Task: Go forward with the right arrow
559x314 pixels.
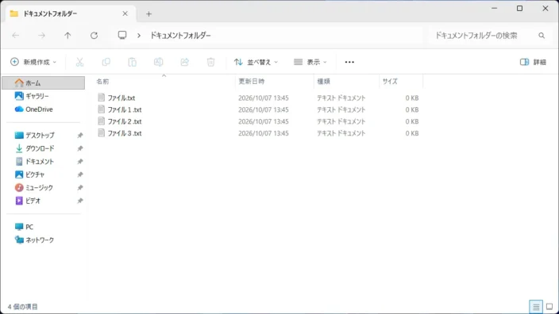Action: [42, 35]
